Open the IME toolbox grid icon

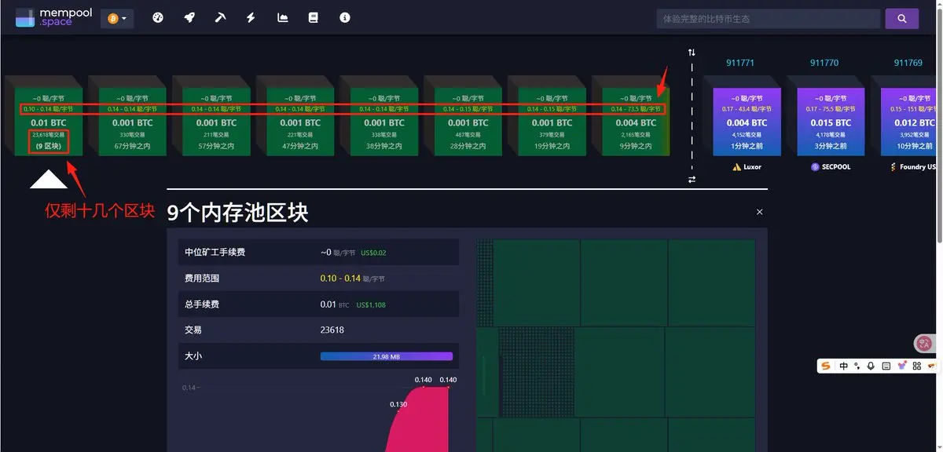click(x=915, y=366)
